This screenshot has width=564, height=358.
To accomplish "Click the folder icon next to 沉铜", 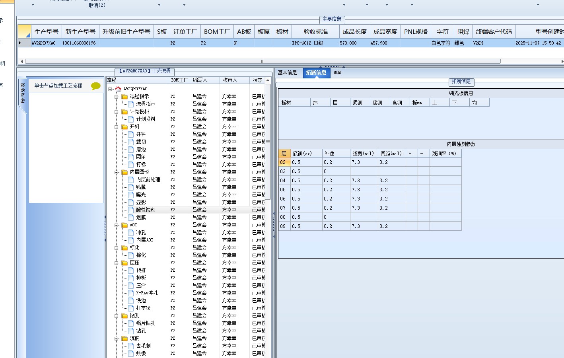I will click(124, 338).
